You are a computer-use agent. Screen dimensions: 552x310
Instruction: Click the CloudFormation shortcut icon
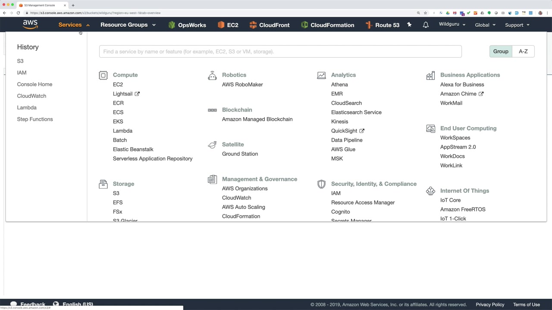click(x=304, y=25)
